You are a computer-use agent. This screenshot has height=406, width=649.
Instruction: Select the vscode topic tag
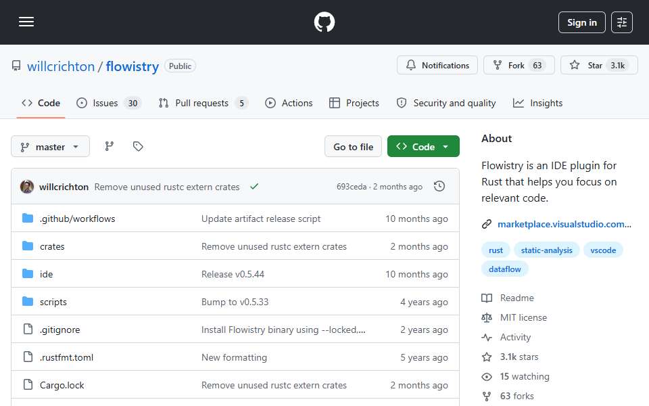pyautogui.click(x=603, y=250)
